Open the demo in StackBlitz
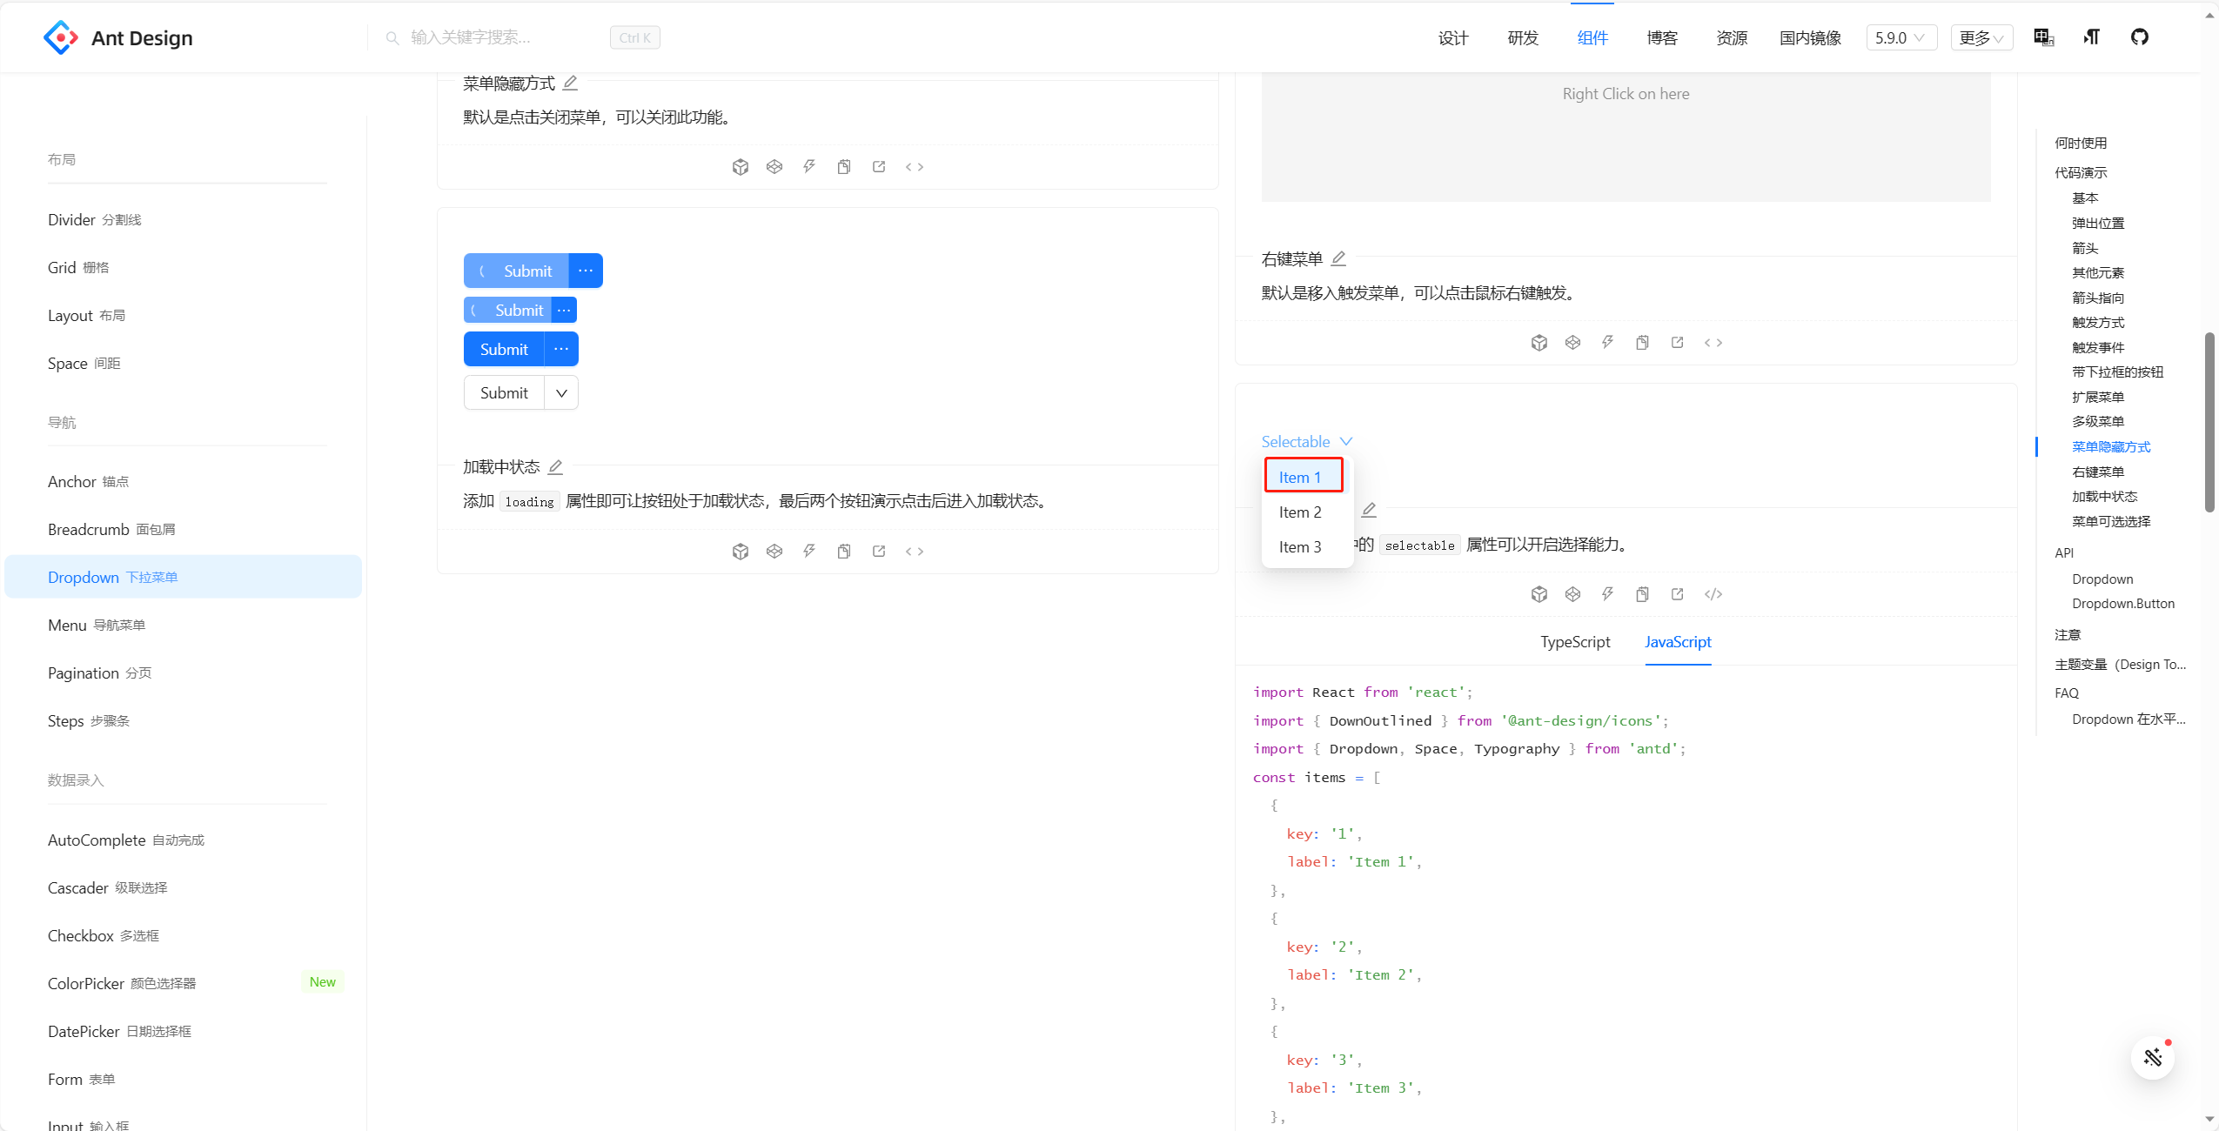Screen dimensions: 2219x1131 click(x=1607, y=593)
